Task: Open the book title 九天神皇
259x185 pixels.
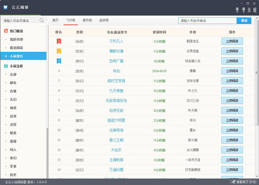Action: click(x=116, y=91)
